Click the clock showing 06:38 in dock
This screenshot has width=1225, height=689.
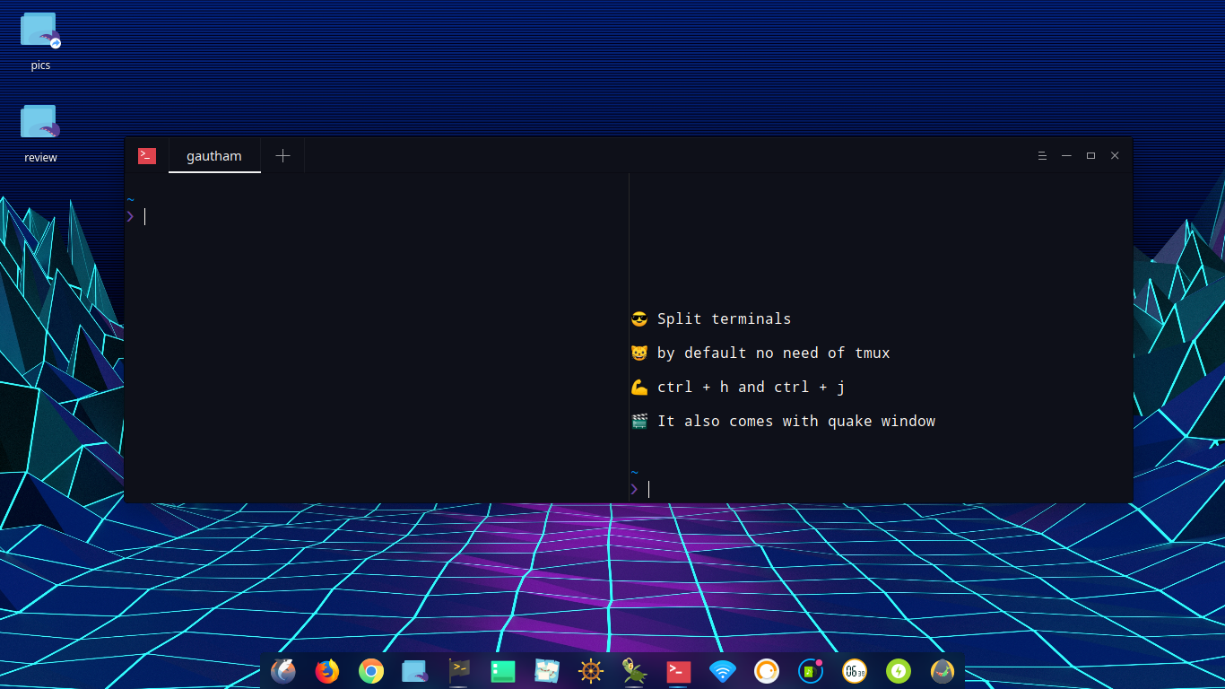point(855,671)
